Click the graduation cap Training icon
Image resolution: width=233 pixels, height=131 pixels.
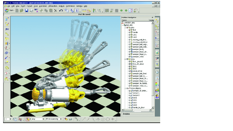157,58
